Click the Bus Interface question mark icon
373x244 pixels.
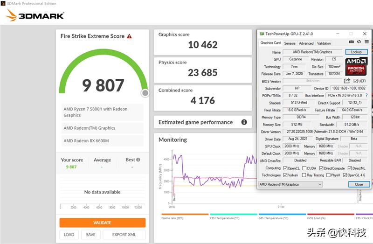366,95
